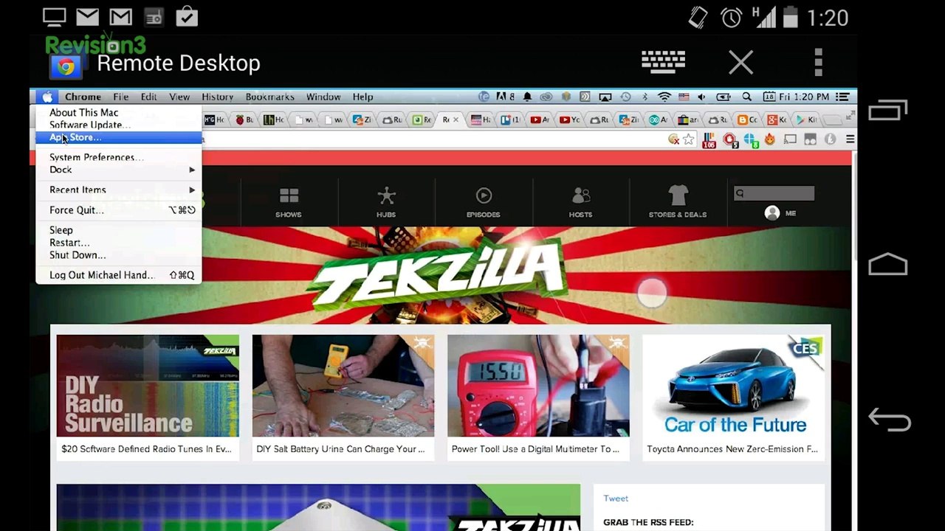Click the Bluetooth icon in menu bar
This screenshot has height=531, width=945.
(645, 97)
